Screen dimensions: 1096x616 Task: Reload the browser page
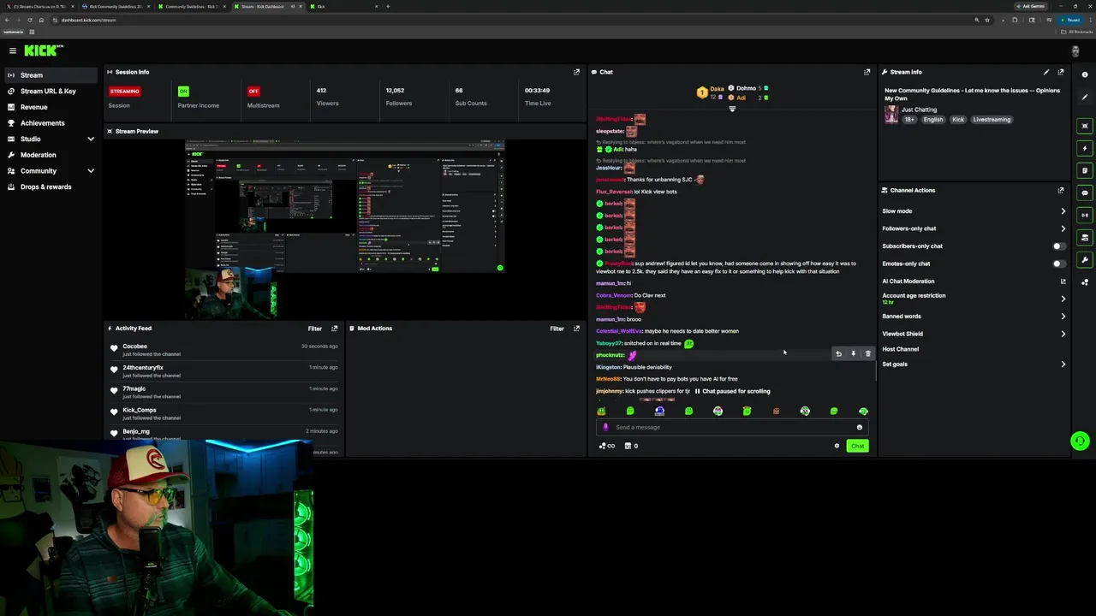pos(30,20)
